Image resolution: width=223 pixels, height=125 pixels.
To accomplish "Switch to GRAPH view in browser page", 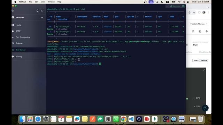I will (204, 60).
